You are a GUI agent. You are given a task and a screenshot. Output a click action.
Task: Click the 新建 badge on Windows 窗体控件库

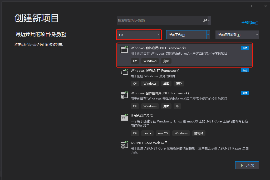point(245,93)
